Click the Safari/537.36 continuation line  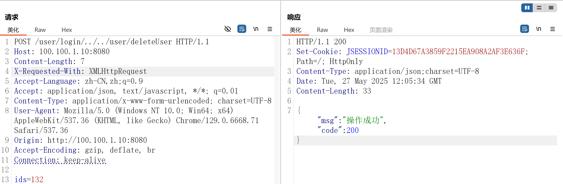coord(41,130)
